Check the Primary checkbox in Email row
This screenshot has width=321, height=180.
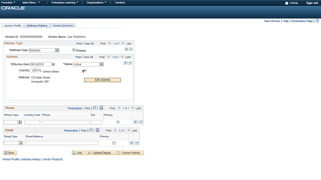coord(114,143)
